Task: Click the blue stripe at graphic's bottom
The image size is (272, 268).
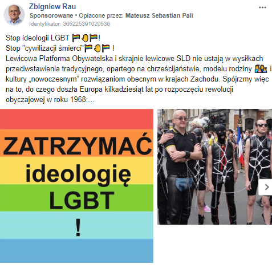Action: (76, 251)
